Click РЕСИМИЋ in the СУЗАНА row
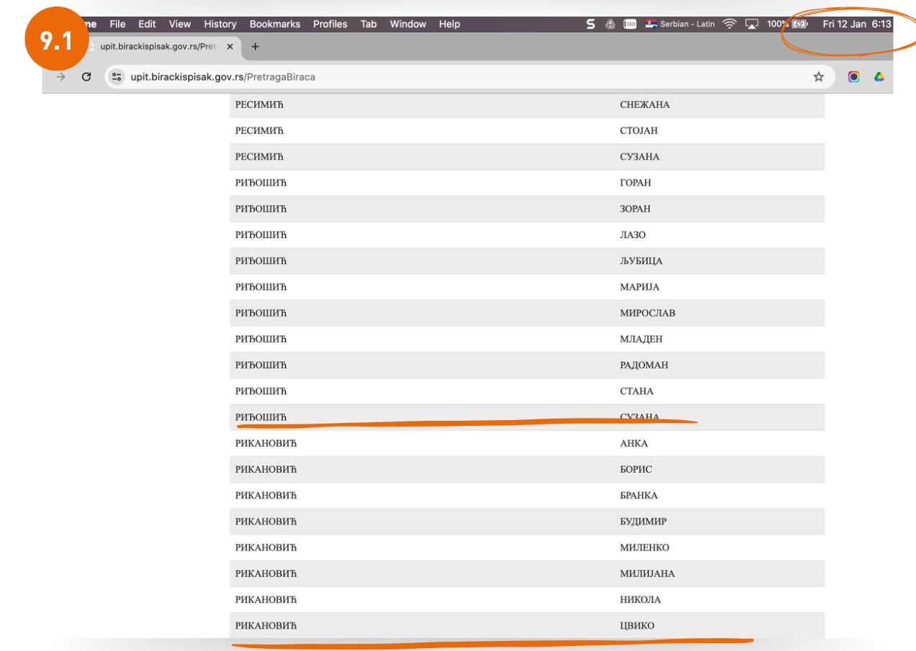Image resolution: width=916 pixels, height=651 pixels. 260,157
